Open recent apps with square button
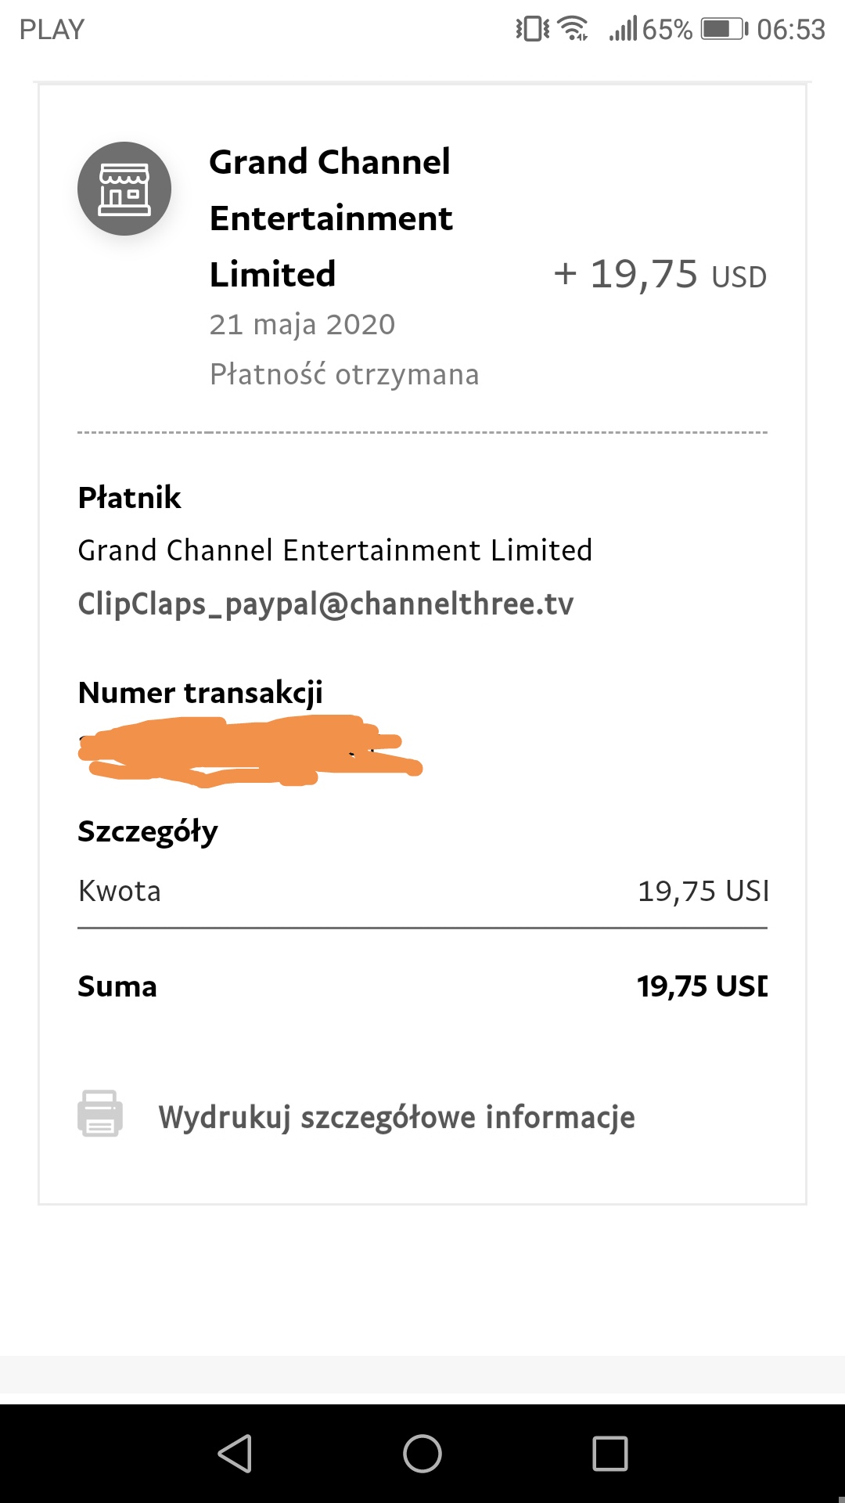The image size is (845, 1503). 610,1454
